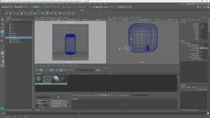Viewport: 210px width, 118px height.
Task: Switch to Textures tab in Hypershade
Action: (46, 74)
